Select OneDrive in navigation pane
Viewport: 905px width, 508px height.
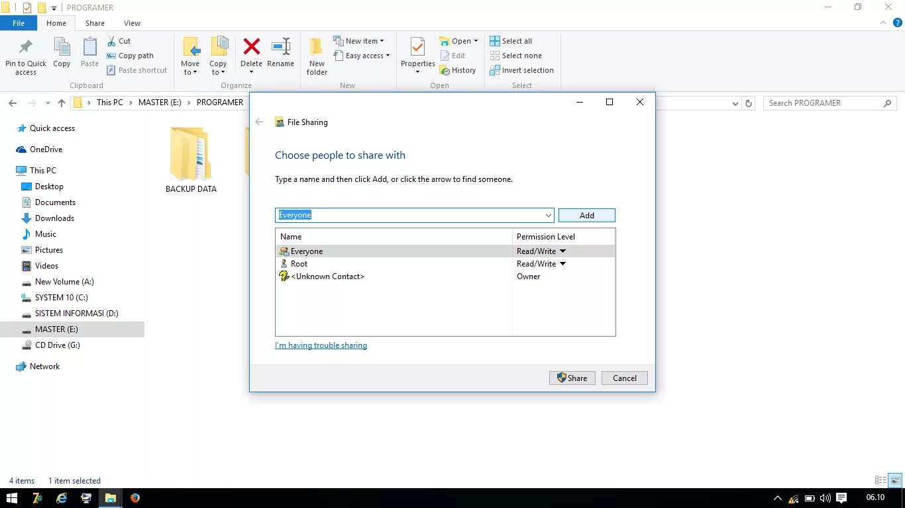coord(46,149)
